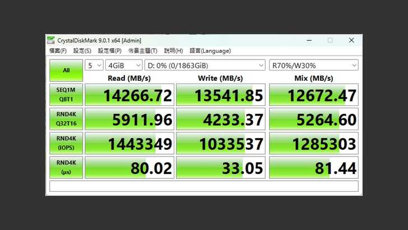Click the empty comment field at bottom
Screen dimensions: 408x230
[x=204, y=186]
